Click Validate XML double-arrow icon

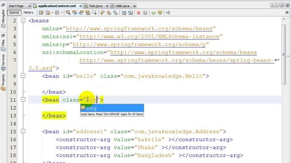(x=160, y=13)
